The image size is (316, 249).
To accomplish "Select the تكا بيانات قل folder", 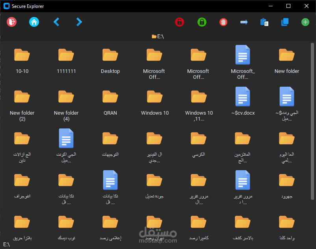I will [66, 189].
